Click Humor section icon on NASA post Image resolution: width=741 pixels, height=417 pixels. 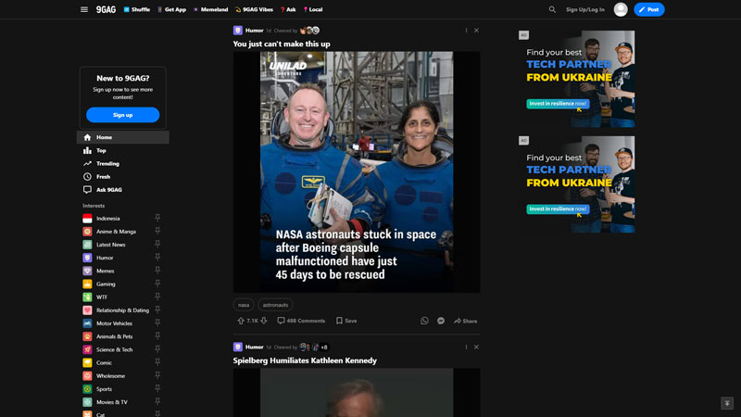tap(238, 31)
